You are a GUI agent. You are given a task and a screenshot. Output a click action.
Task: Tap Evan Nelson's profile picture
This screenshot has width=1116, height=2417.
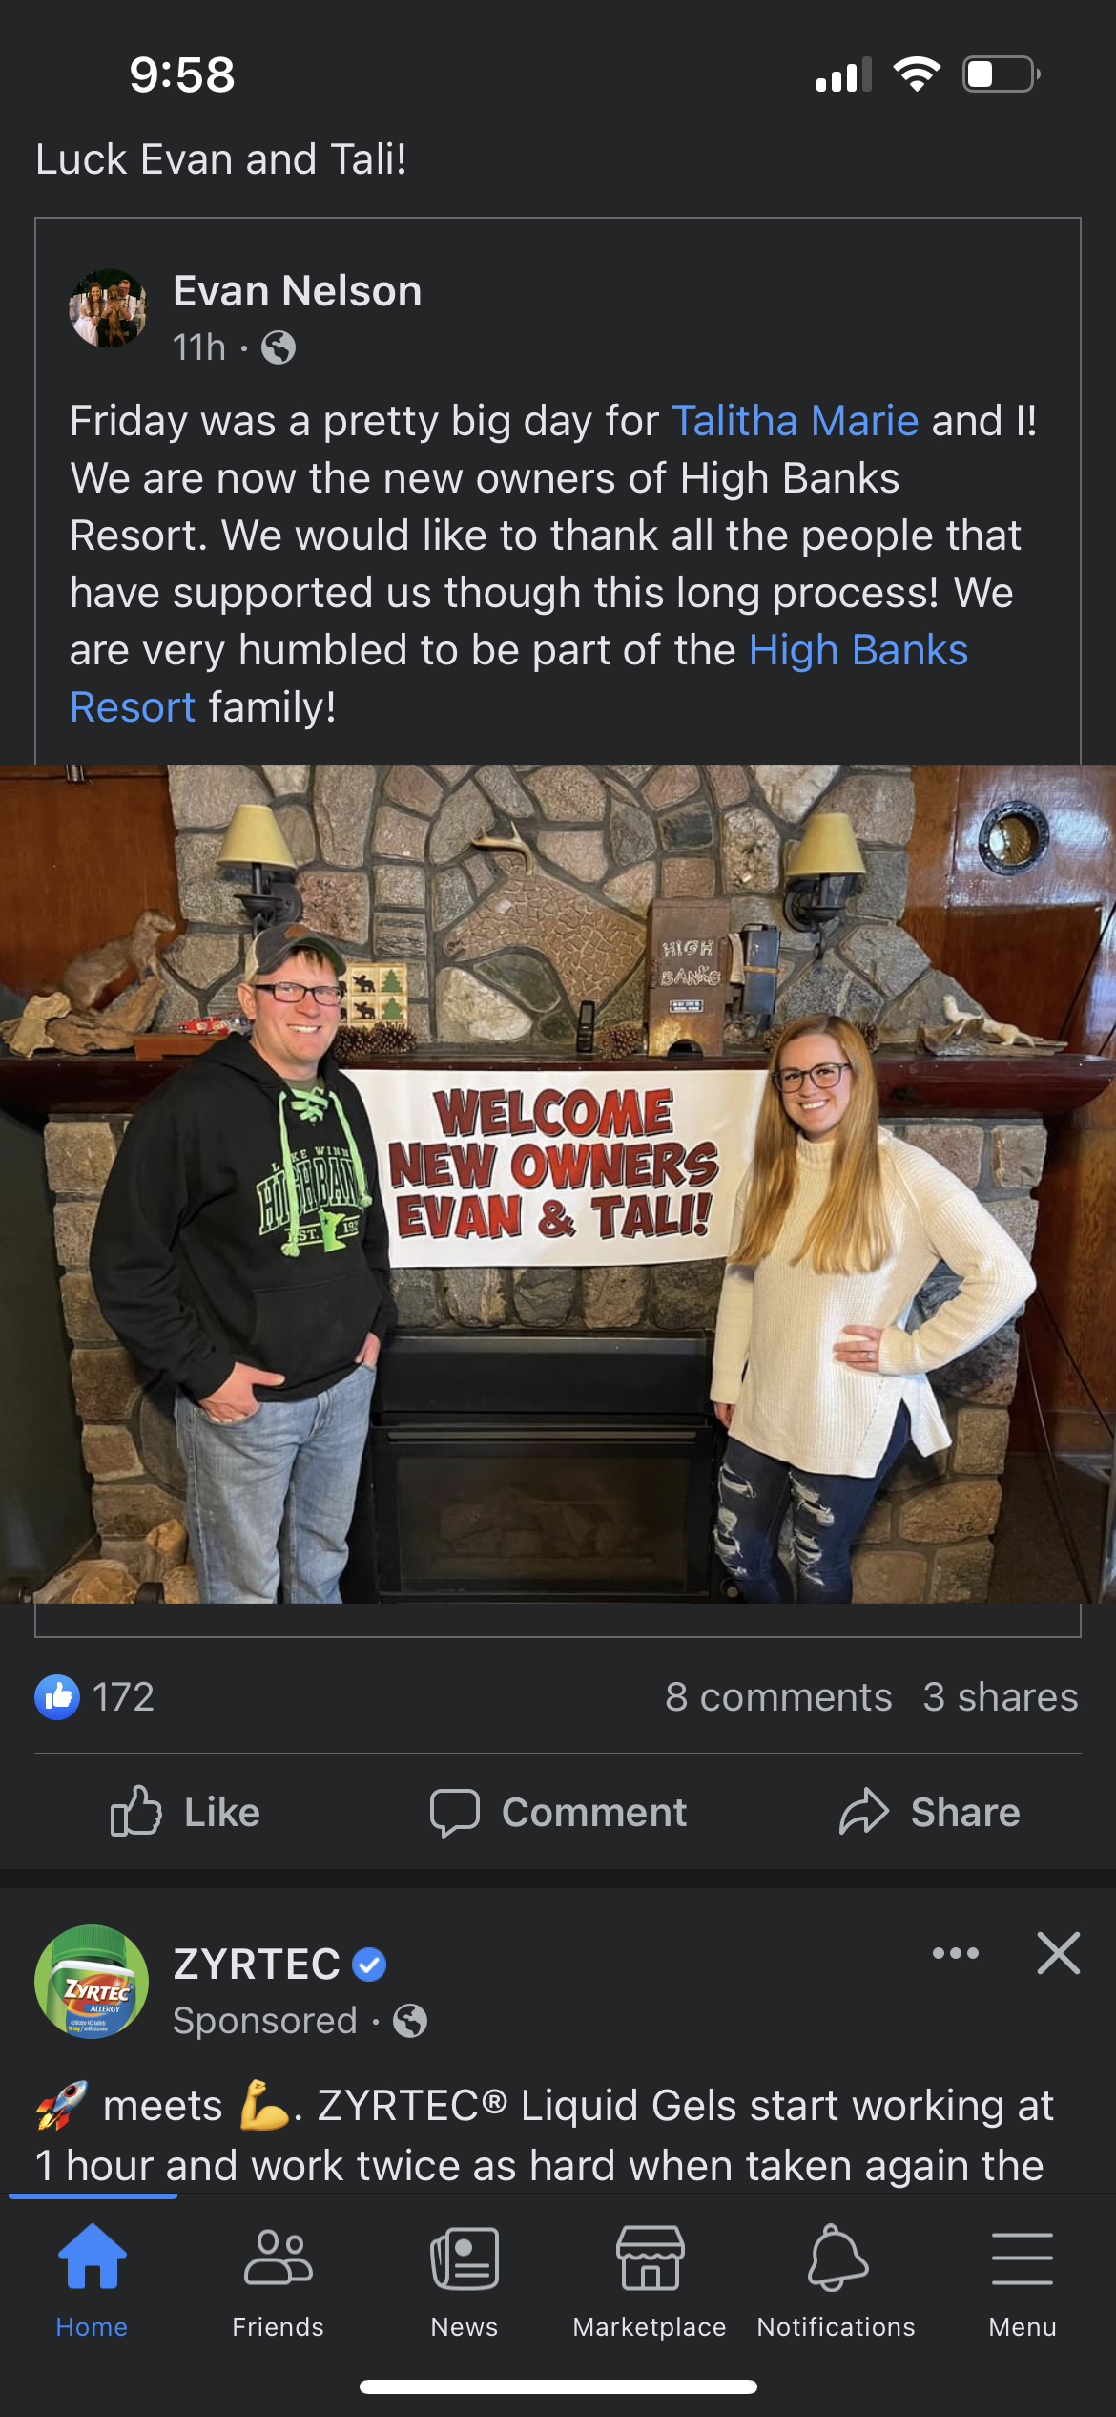[109, 308]
